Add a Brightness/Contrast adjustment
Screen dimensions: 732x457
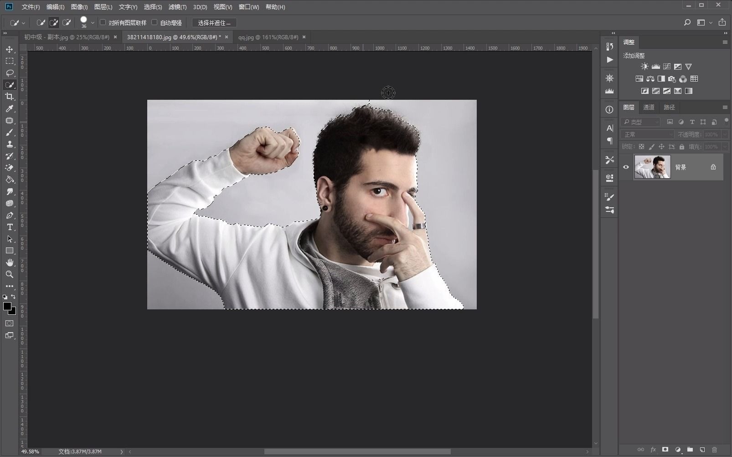tap(644, 67)
